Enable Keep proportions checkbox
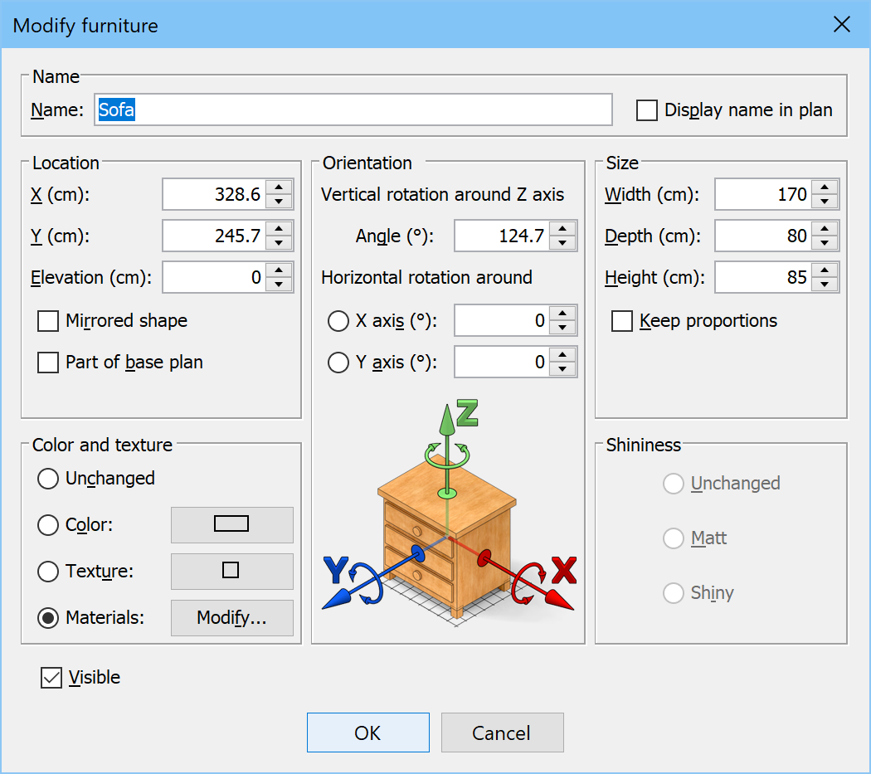871x774 pixels. [622, 321]
